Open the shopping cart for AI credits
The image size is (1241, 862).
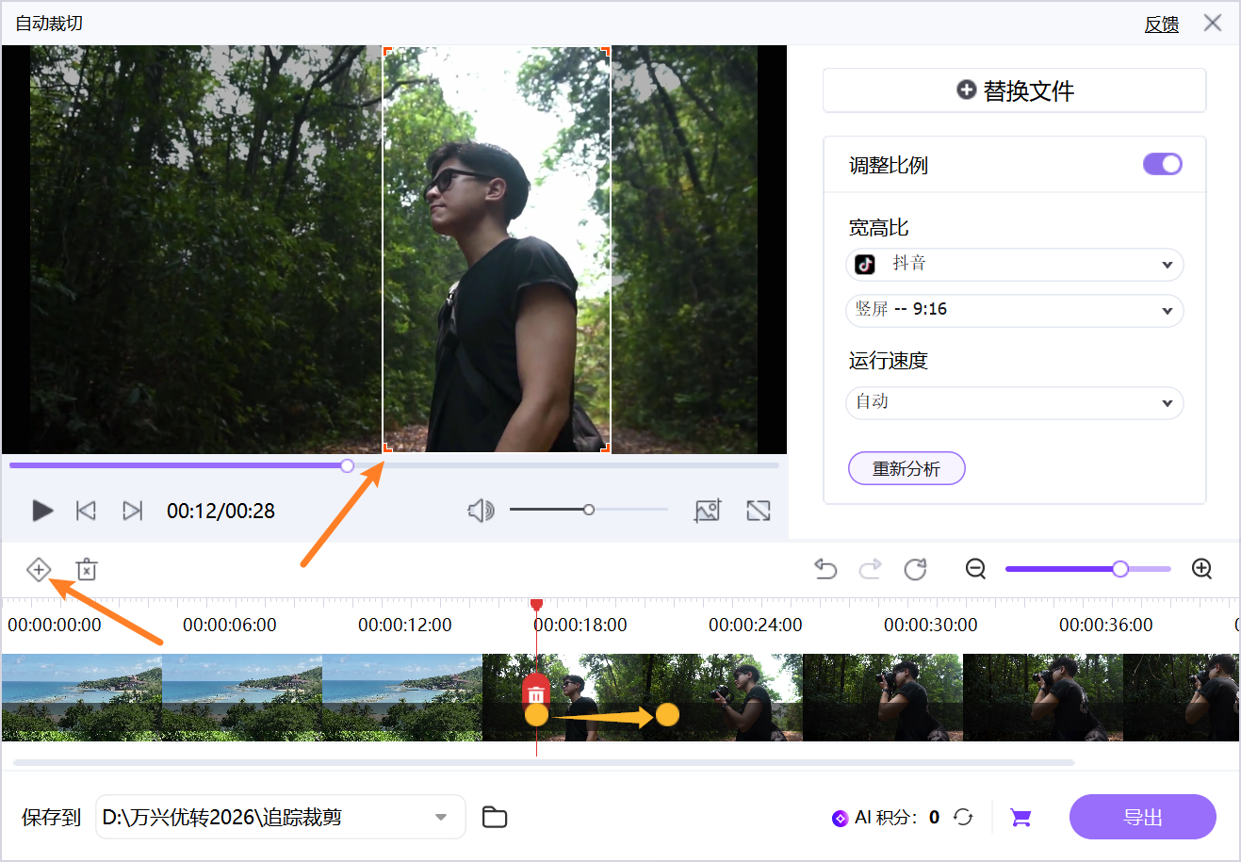pos(1020,817)
